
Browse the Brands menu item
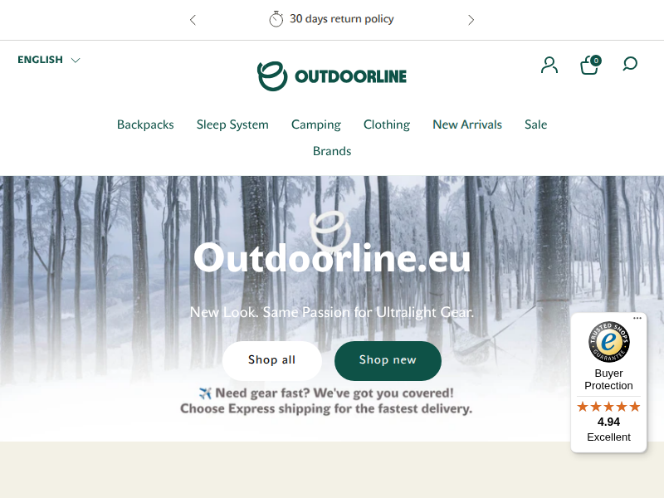coord(332,151)
